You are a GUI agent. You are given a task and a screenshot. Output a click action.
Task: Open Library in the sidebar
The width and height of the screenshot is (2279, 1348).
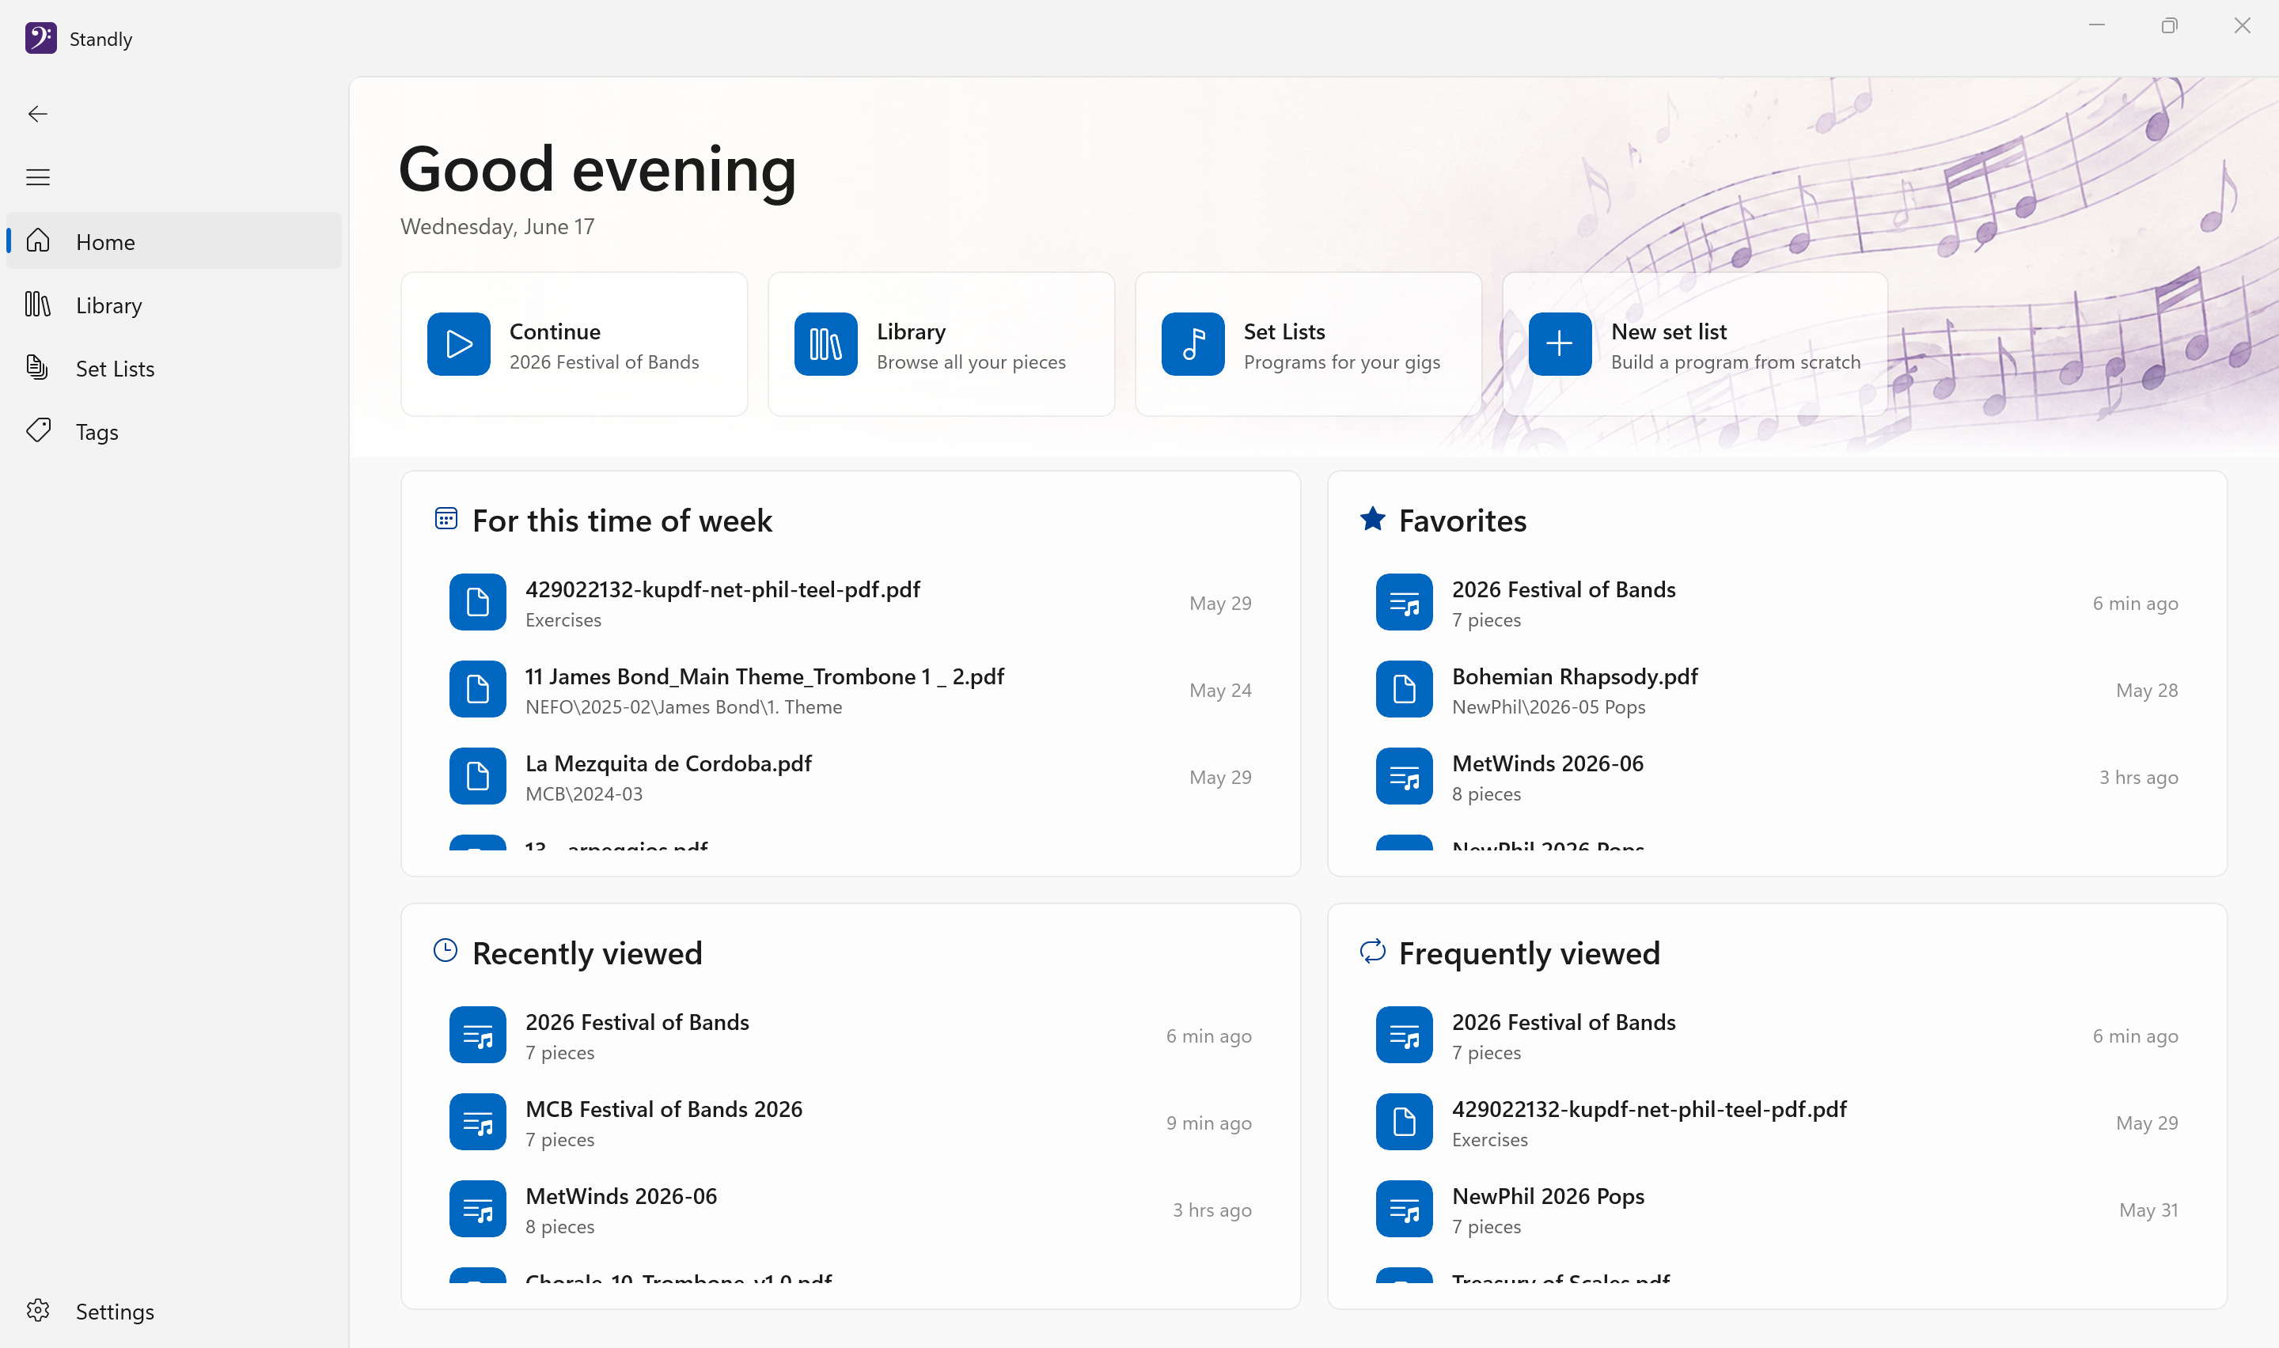(x=173, y=305)
